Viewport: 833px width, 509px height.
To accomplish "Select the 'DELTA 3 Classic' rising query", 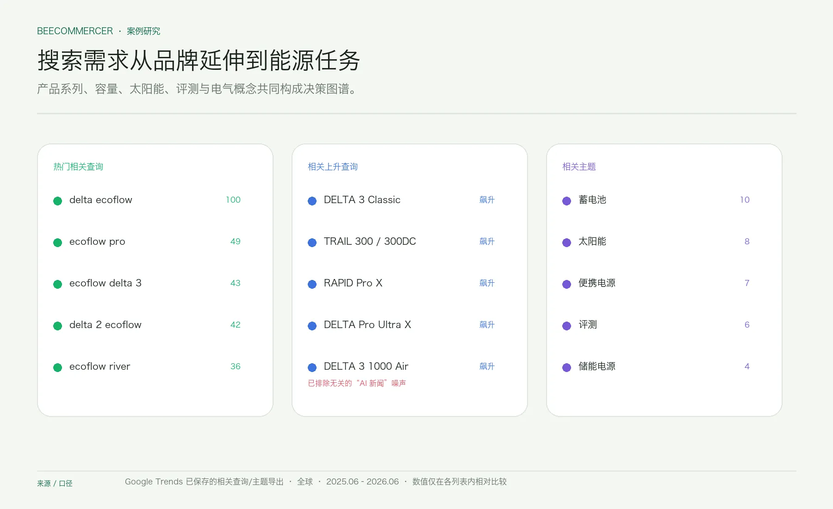I will (x=362, y=200).
